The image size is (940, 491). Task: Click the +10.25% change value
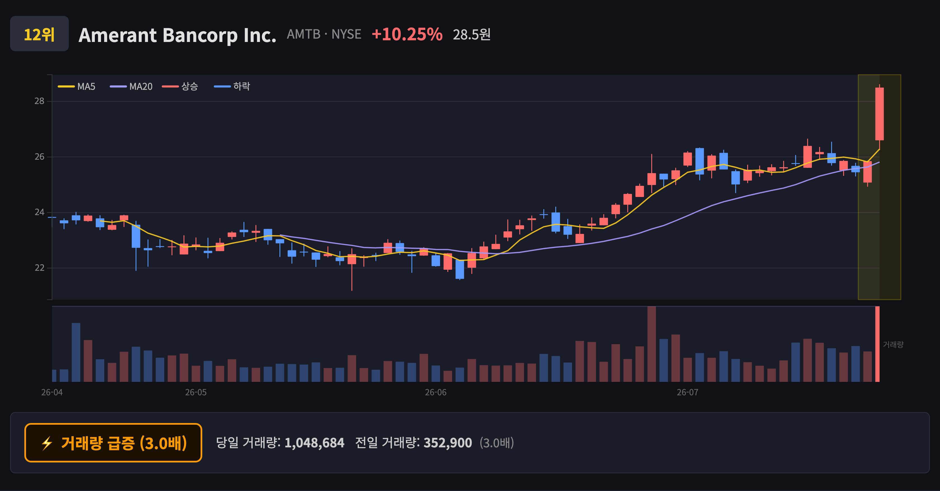pyautogui.click(x=407, y=34)
